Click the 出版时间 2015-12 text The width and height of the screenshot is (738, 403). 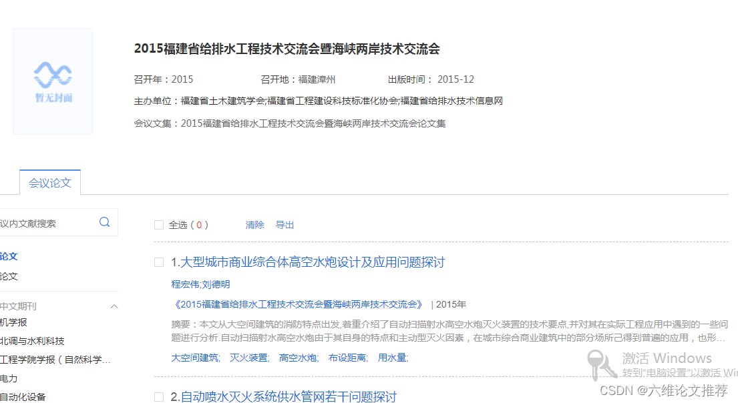[431, 79]
